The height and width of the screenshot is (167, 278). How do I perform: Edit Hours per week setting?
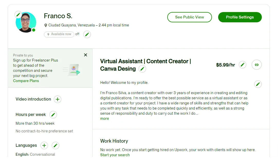tap(53, 115)
